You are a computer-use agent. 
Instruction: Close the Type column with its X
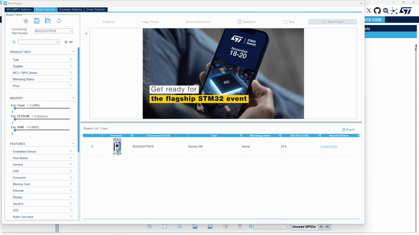coord(240,136)
